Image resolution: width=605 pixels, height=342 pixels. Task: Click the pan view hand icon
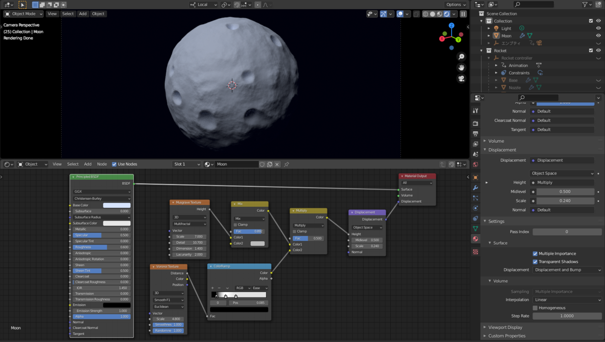[461, 68]
